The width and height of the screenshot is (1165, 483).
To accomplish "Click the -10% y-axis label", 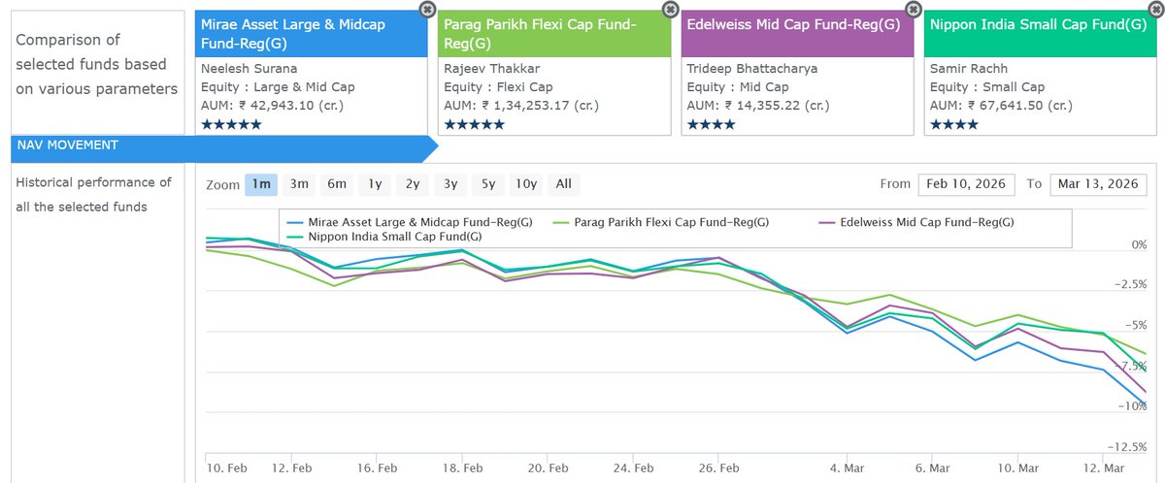I will pos(1133,406).
